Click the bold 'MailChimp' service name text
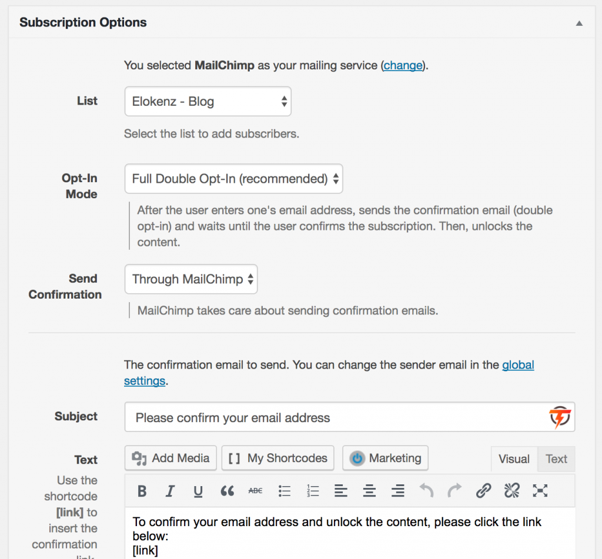Image resolution: width=602 pixels, height=559 pixels. coord(224,65)
